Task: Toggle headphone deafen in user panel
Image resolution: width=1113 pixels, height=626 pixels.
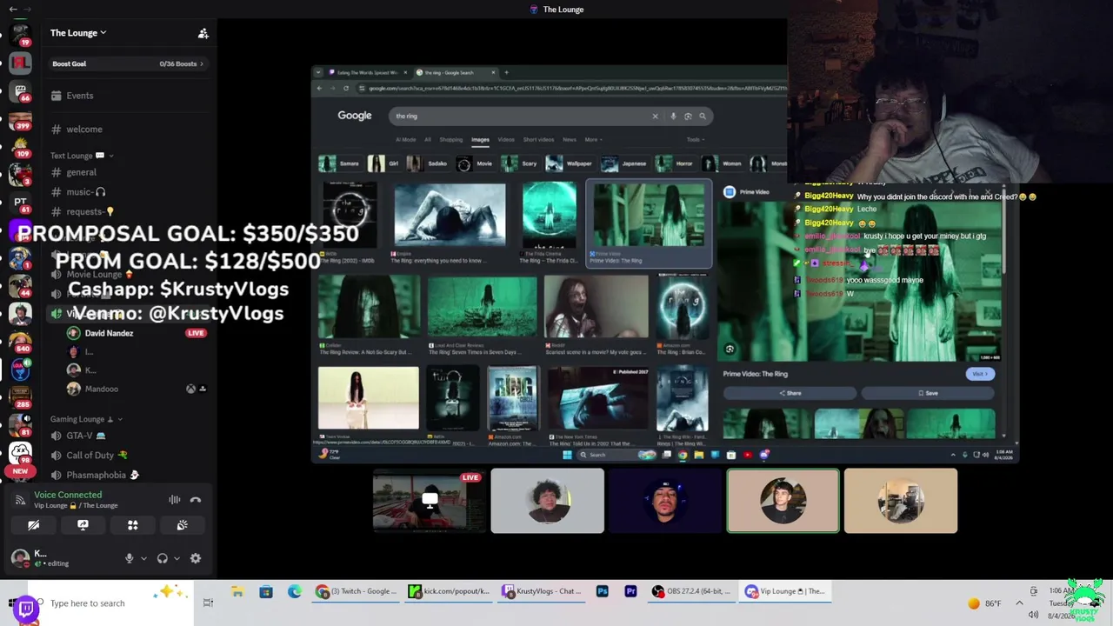Action: point(162,558)
